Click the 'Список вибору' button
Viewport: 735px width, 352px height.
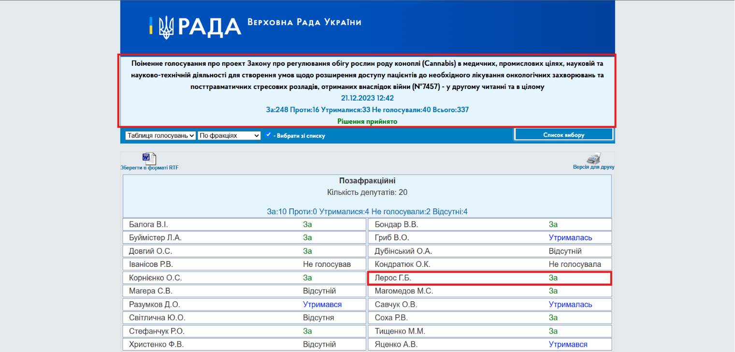(x=564, y=135)
